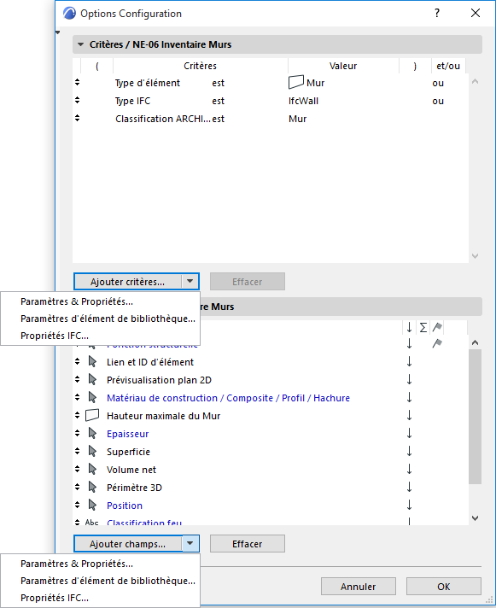
Task: Click reorder handle of Périmètre 3D row
Action: point(77,487)
